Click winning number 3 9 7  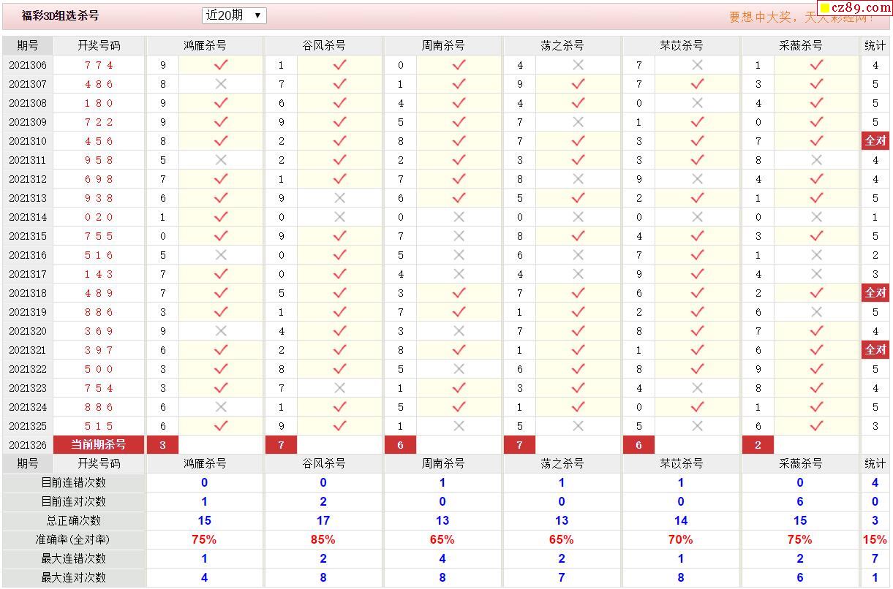(99, 350)
